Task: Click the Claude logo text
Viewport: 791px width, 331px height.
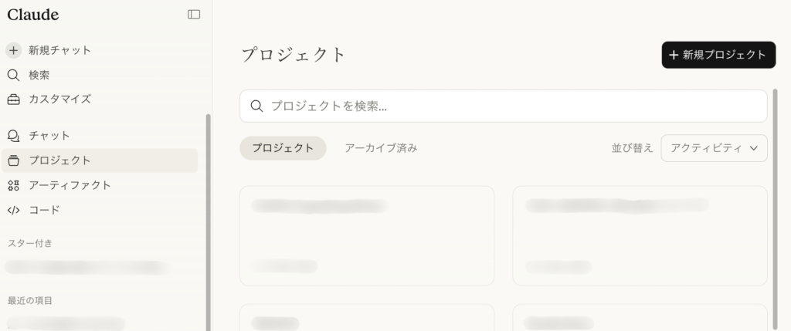Action: tap(33, 15)
